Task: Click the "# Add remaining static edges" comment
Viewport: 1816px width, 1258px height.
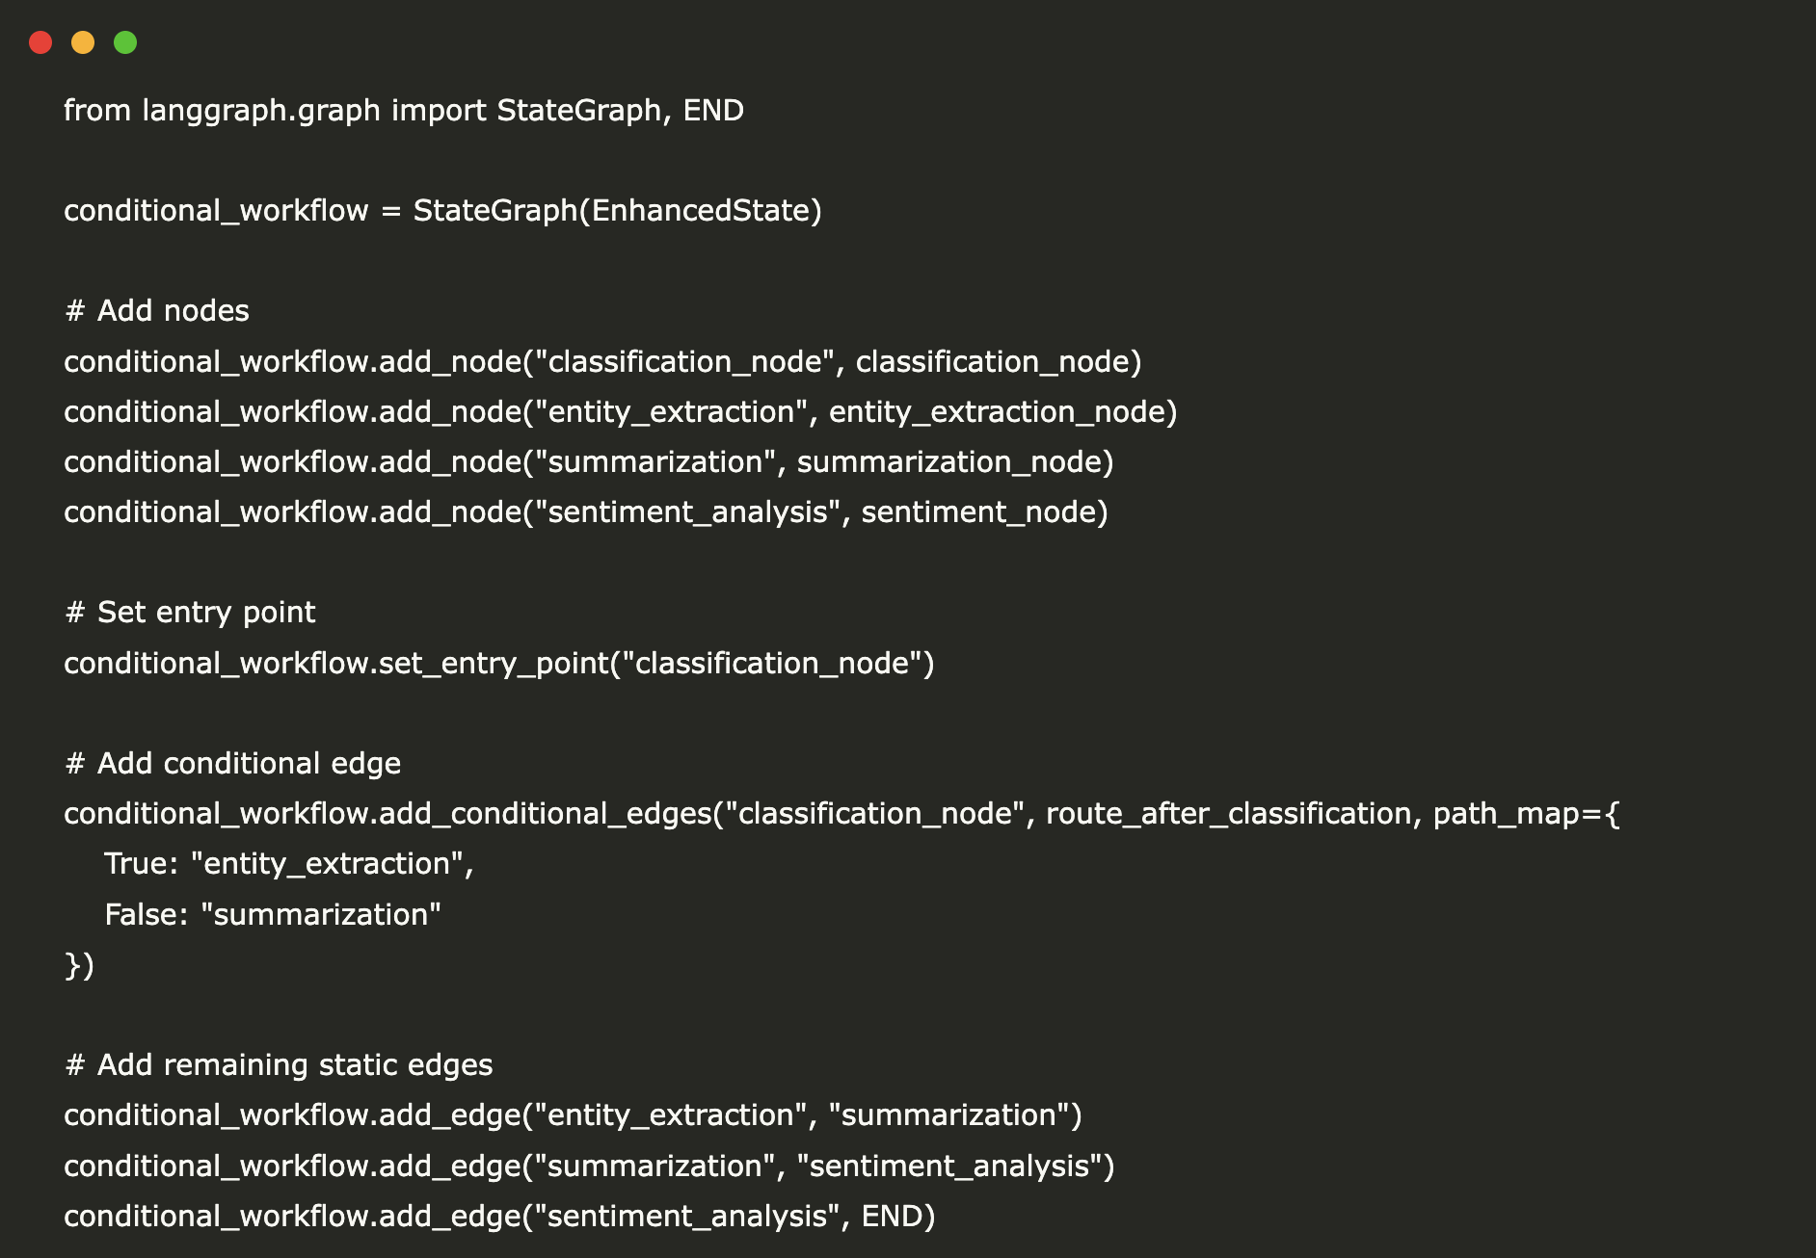Action: 279,1065
